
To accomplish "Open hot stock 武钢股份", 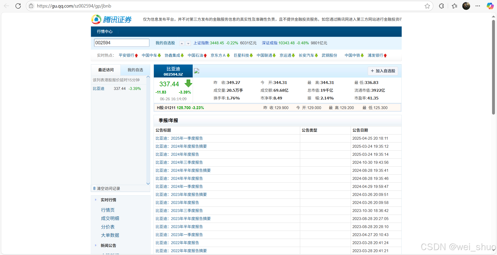I will 329,55.
